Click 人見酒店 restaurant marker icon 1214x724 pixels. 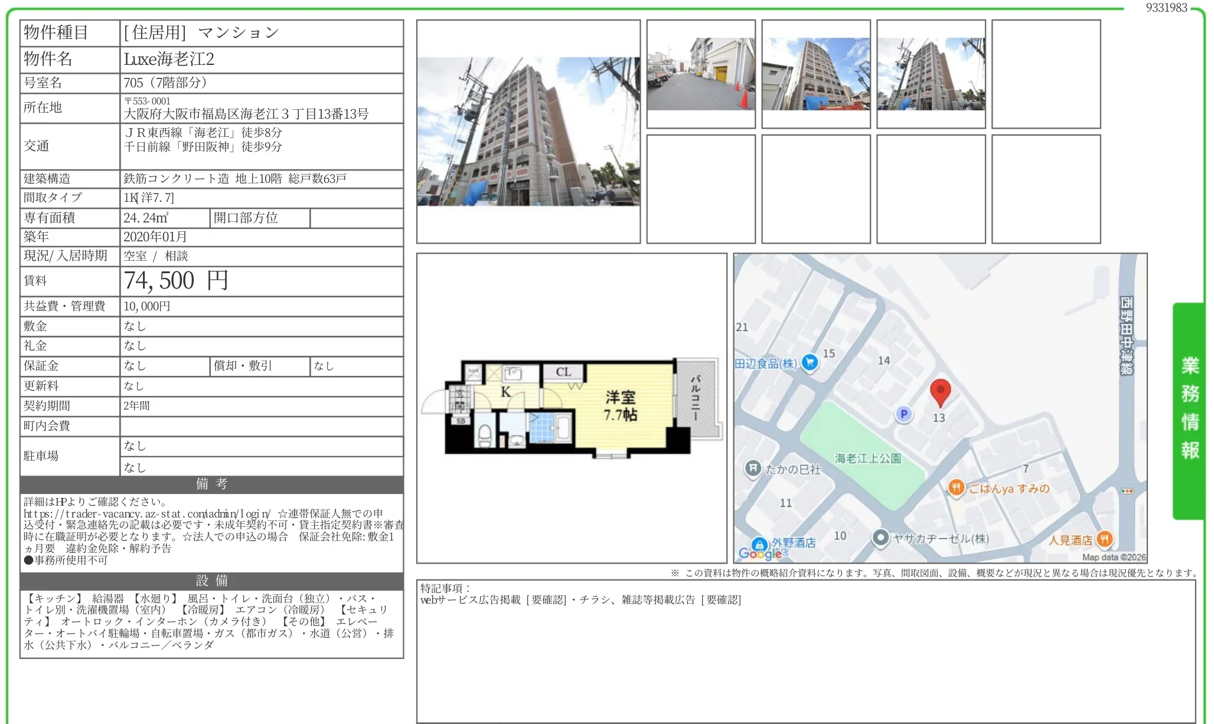click(x=1104, y=539)
